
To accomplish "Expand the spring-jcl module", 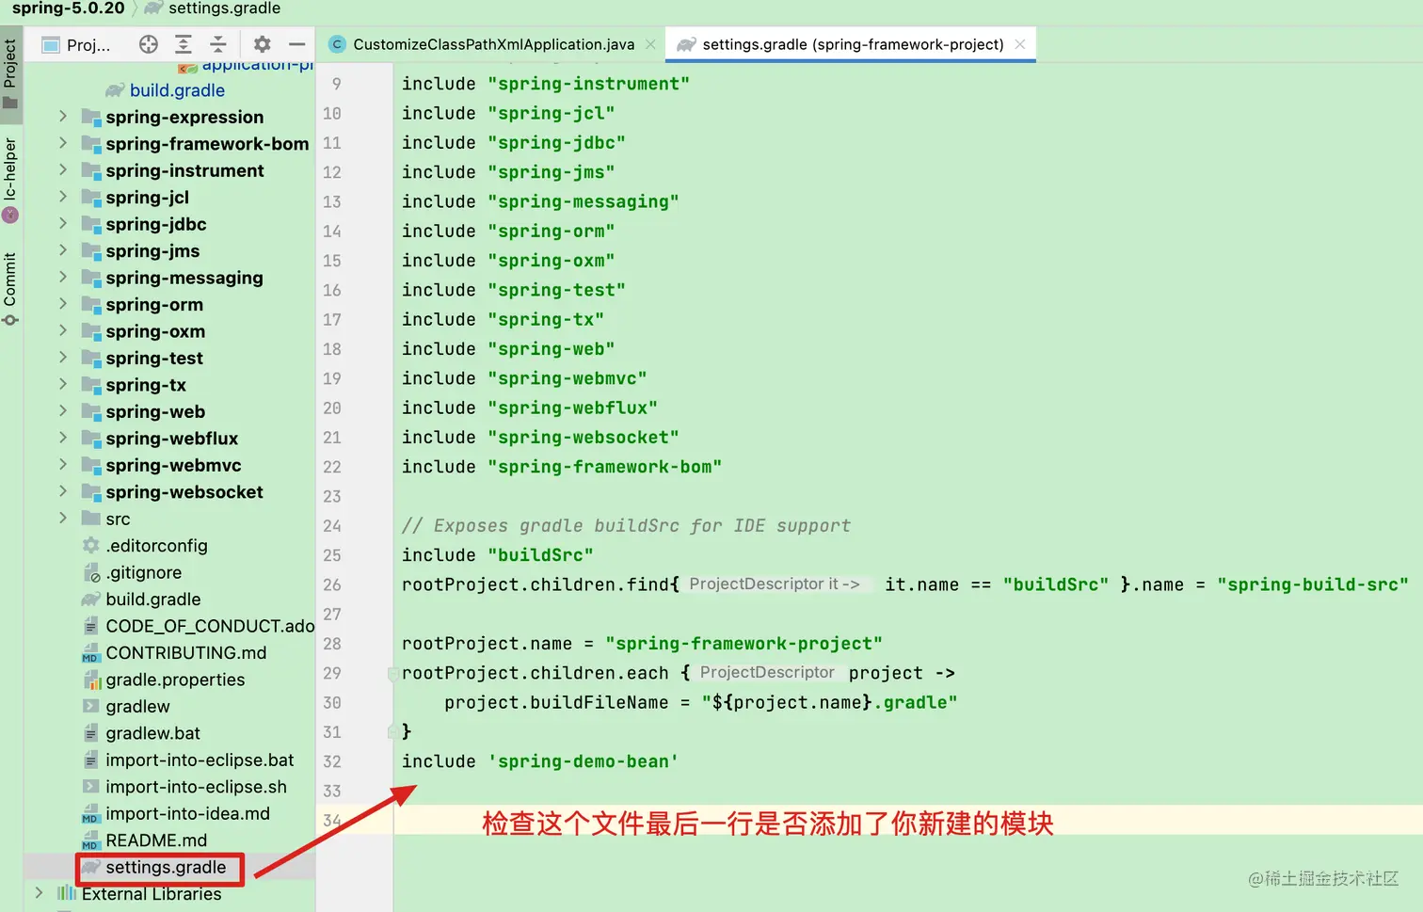I will point(63,197).
